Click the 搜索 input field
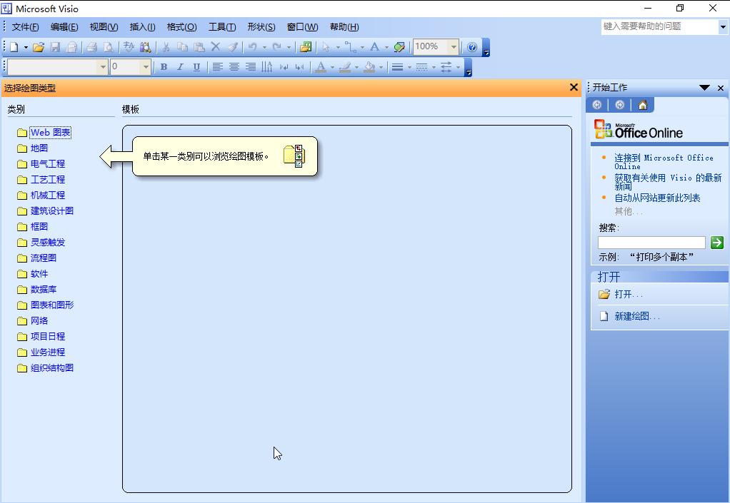 coord(651,242)
